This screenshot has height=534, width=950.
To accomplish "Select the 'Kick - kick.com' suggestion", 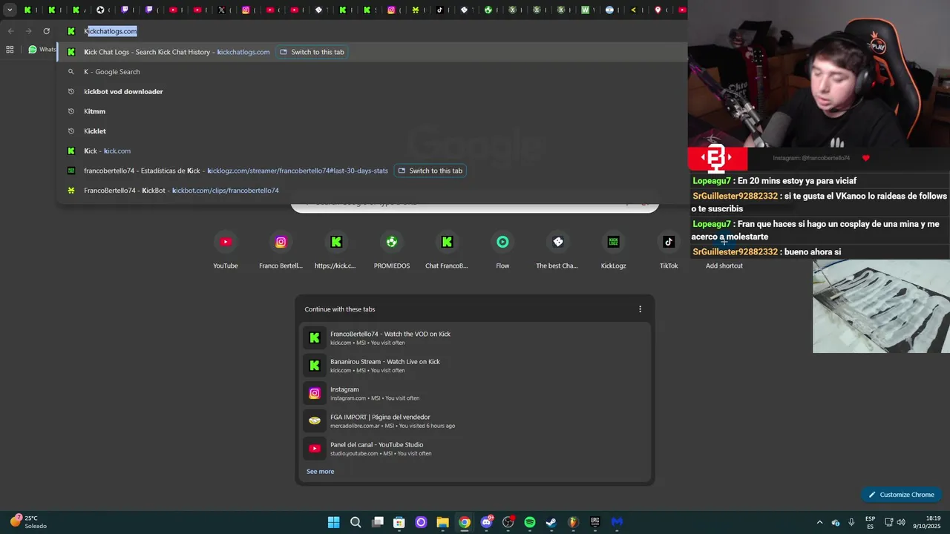I will point(371,151).
